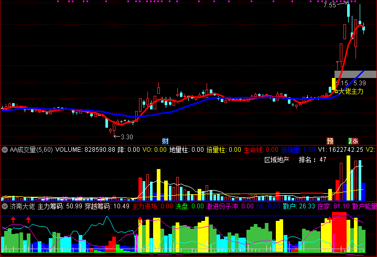Click the magenta 庄家: 81.10 readout
The height and width of the screenshot is (257, 377).
point(333,206)
